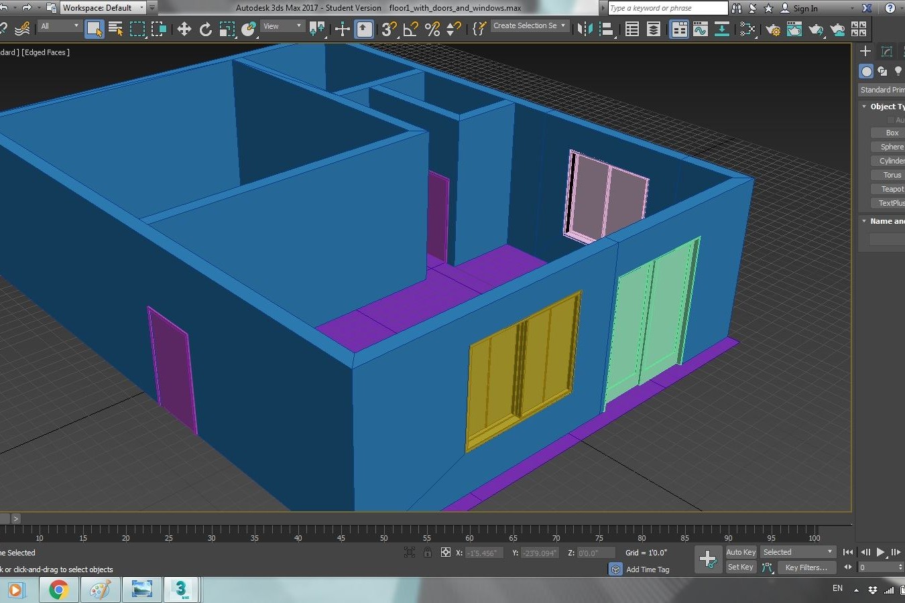Activate the Rotate tool
The width and height of the screenshot is (905, 603).
point(205,29)
